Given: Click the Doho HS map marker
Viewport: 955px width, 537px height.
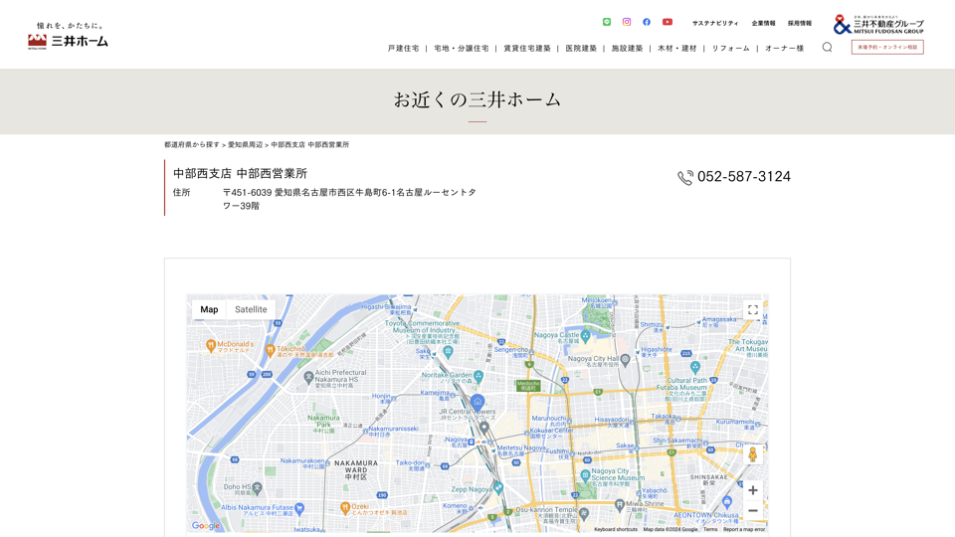Looking at the screenshot, I should pos(257,487).
